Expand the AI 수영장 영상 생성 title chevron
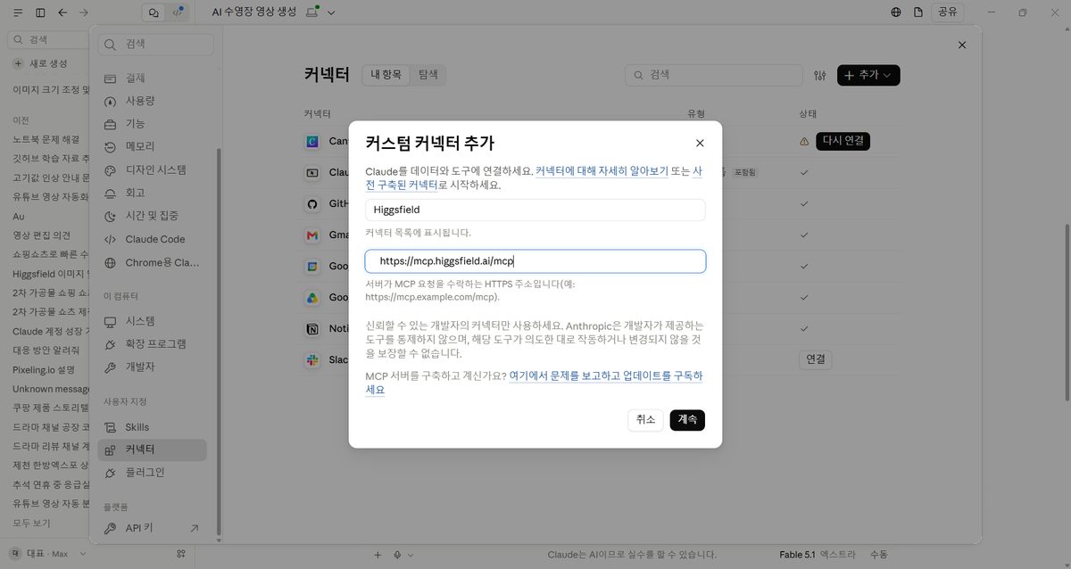Screen dimensions: 1071x569 [x=331, y=12]
